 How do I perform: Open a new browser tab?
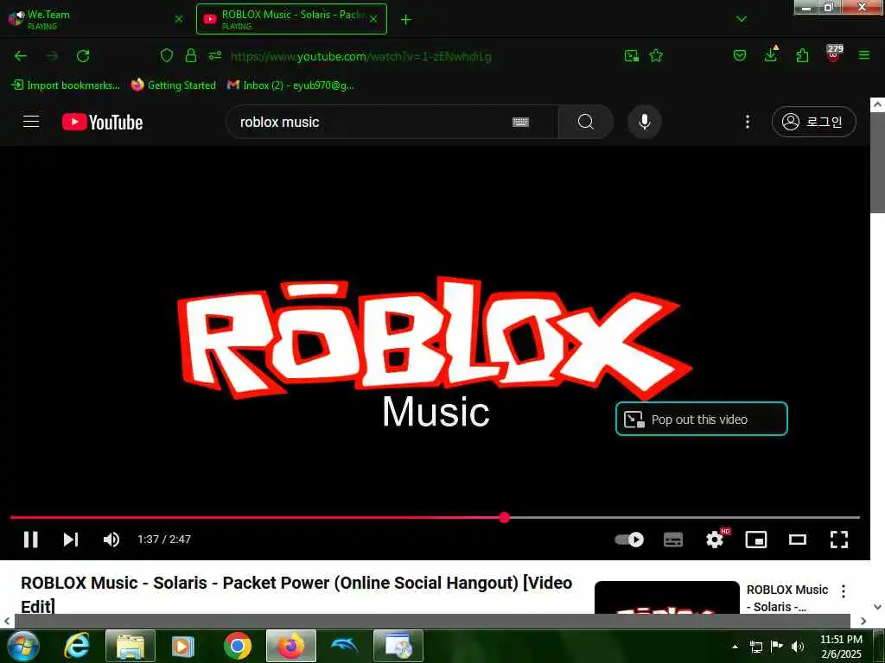pyautogui.click(x=406, y=20)
